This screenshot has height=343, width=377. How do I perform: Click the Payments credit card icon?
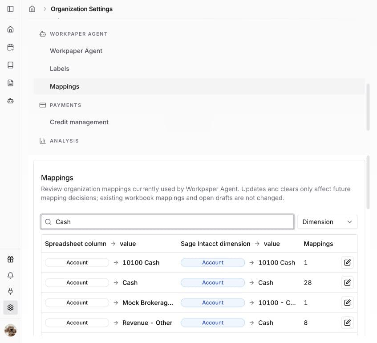(x=43, y=105)
